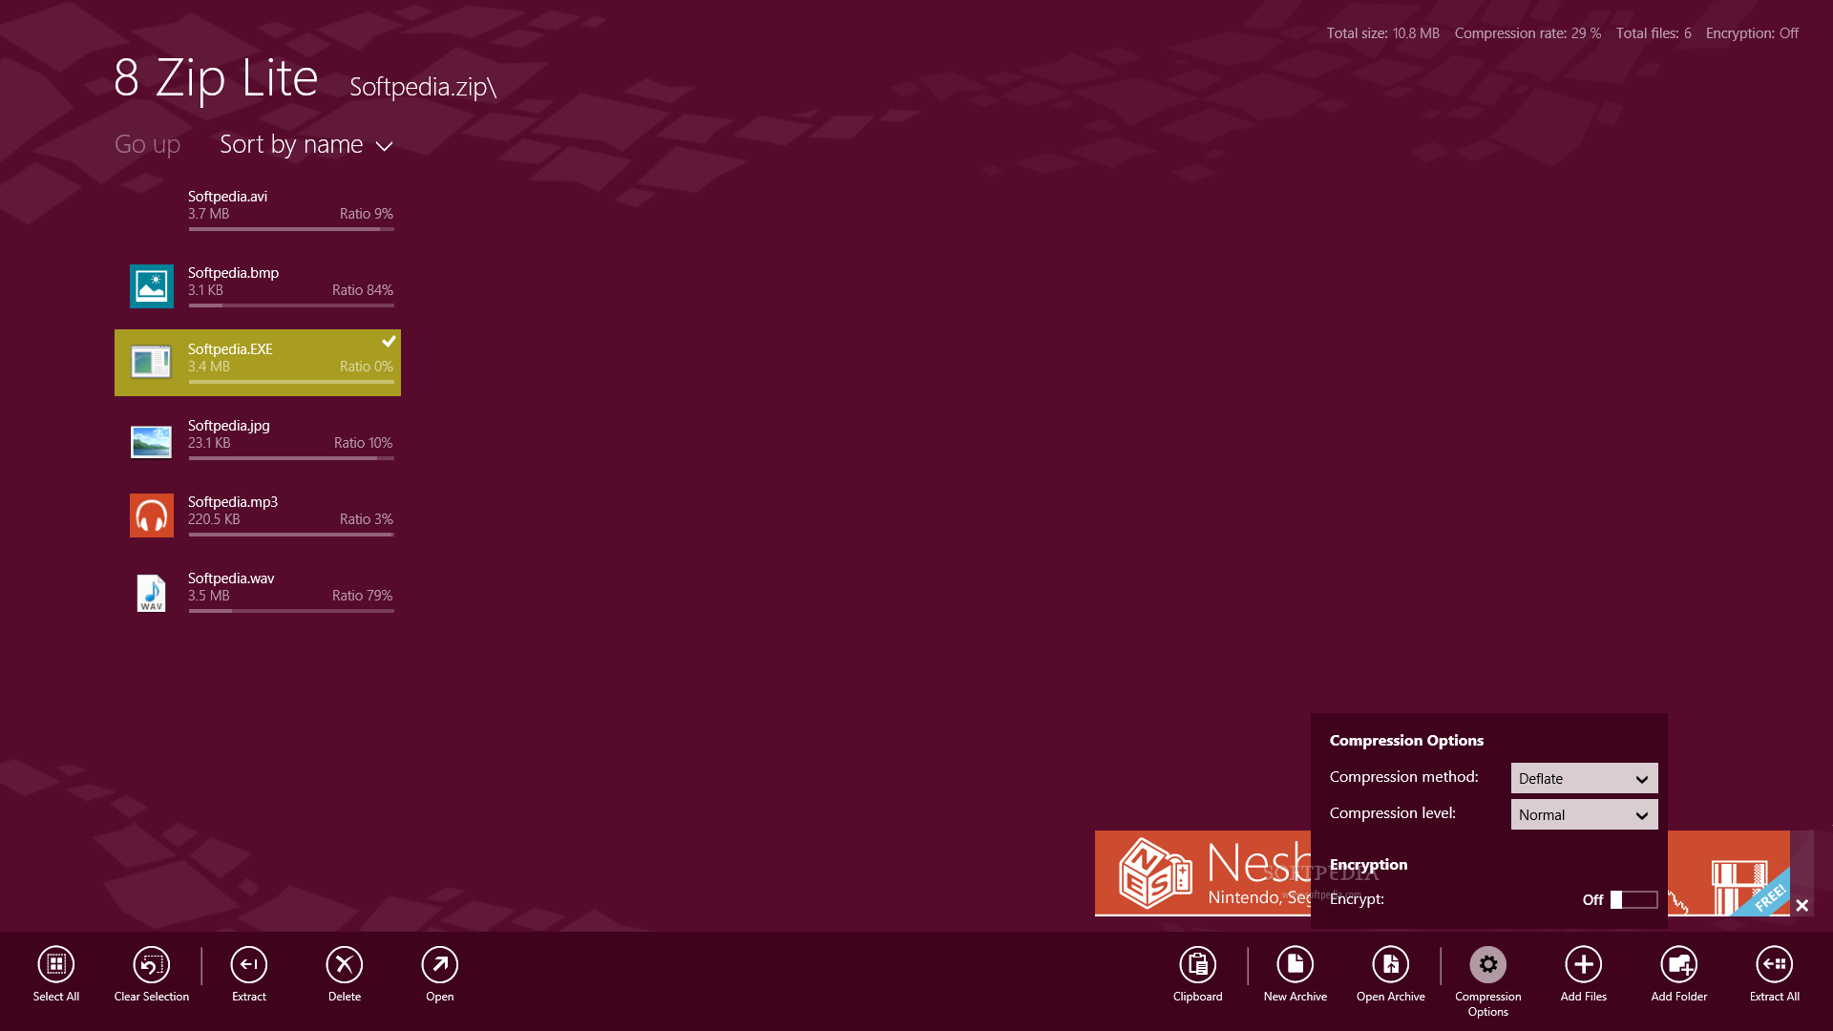Screen dimensions: 1833x1031
Task: Click the Compression rate: 29 % status
Action: [x=1527, y=33]
